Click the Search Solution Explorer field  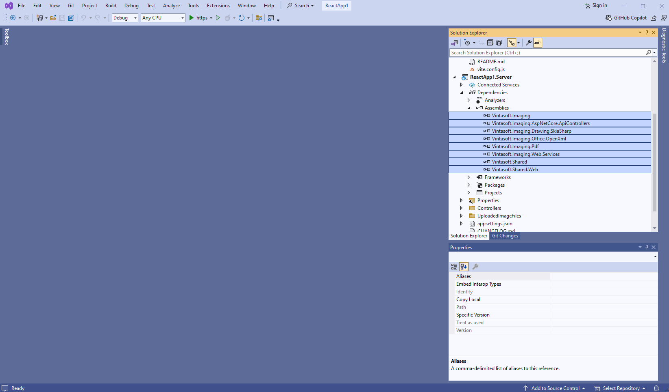547,53
